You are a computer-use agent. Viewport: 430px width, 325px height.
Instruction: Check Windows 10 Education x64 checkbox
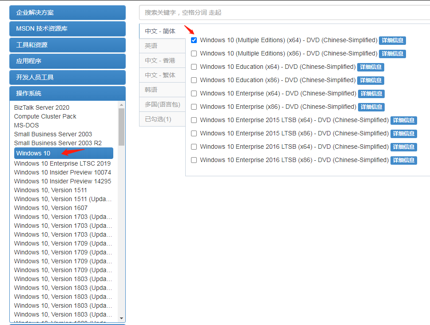click(194, 67)
